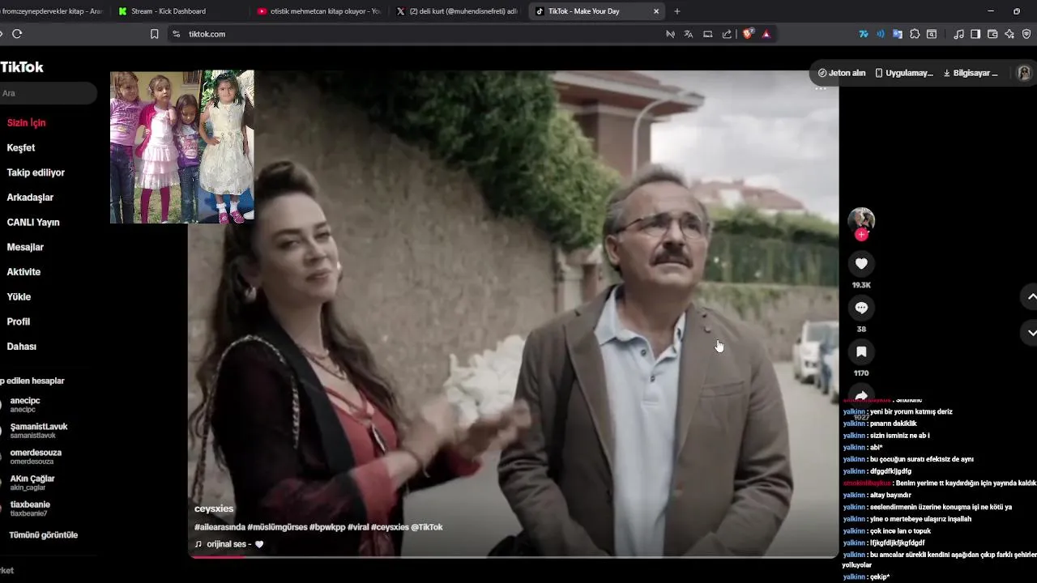Open the Brave Wallet icon
The width and height of the screenshot is (1037, 583).
(x=992, y=34)
